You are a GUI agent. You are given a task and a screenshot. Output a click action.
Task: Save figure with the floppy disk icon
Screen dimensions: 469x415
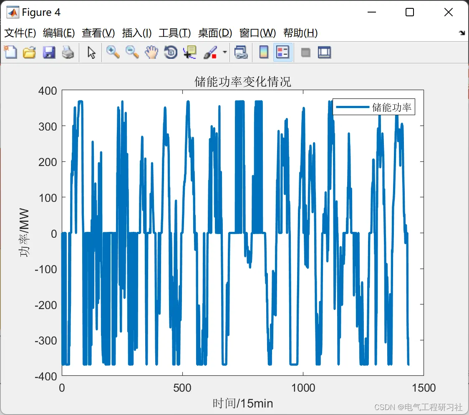point(49,52)
